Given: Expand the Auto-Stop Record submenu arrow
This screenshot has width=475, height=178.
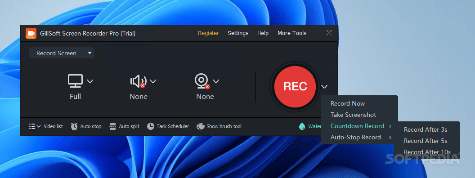Looking at the screenshot, I should point(390,137).
